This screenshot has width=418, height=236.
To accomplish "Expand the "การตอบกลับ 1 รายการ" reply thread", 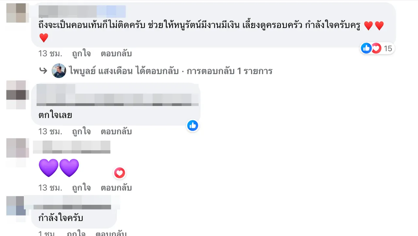I will pyautogui.click(x=229, y=71).
